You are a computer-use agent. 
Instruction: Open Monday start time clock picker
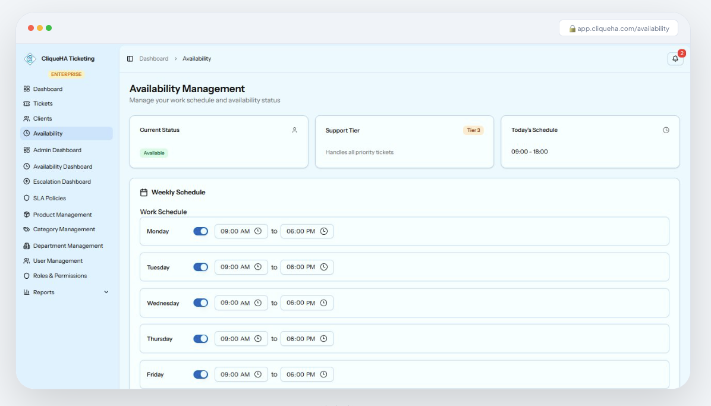click(258, 231)
